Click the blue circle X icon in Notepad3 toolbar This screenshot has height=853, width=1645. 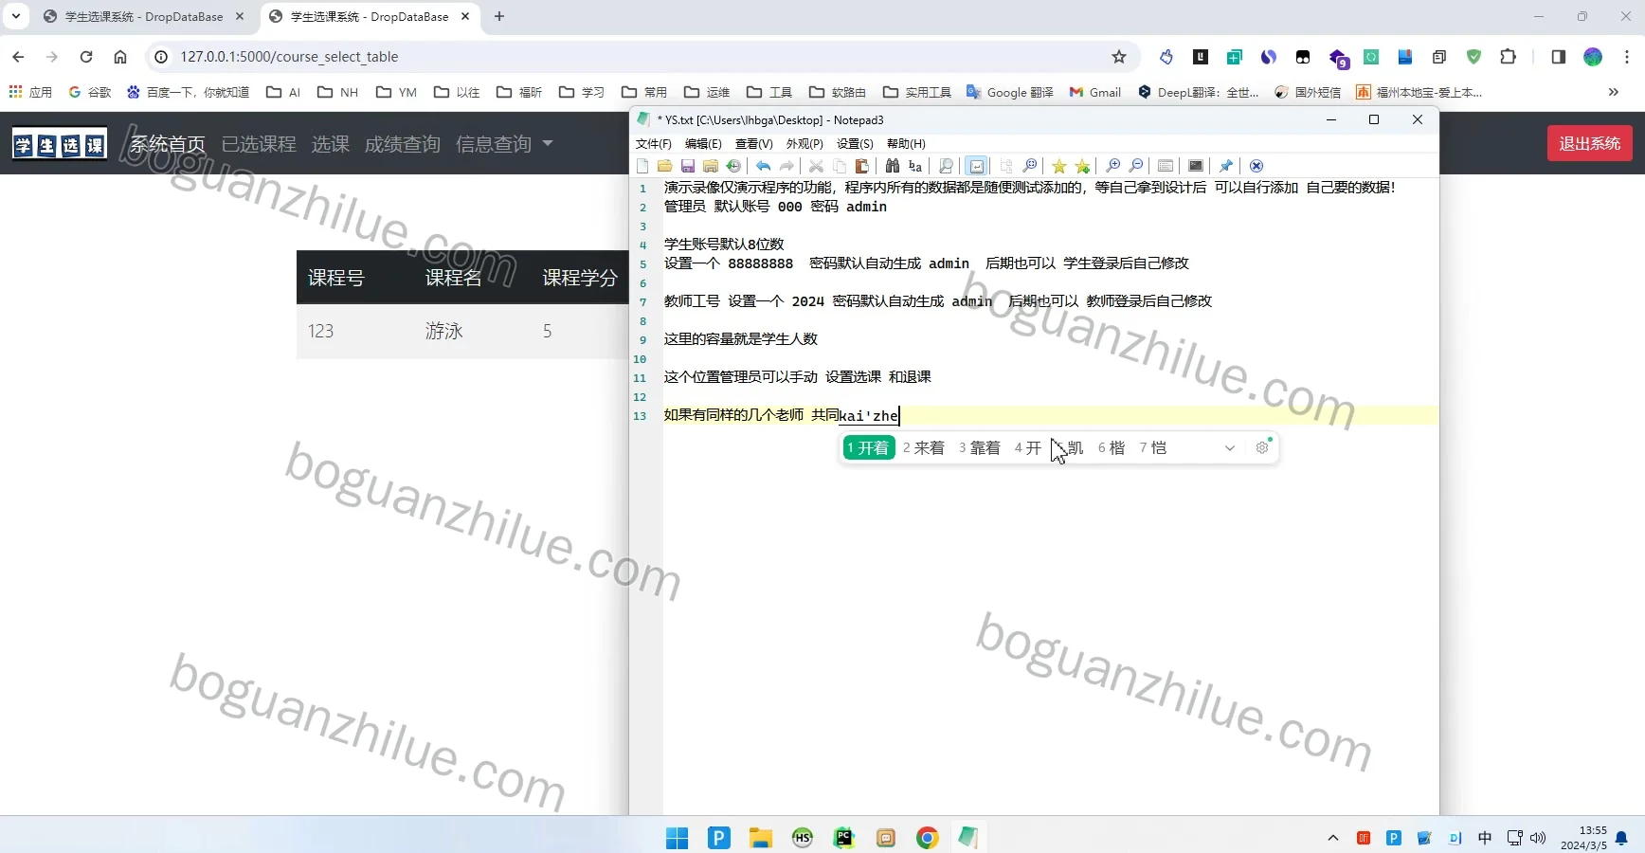point(1256,166)
